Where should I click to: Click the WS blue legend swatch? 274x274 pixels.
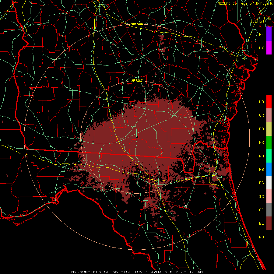(x=269, y=169)
